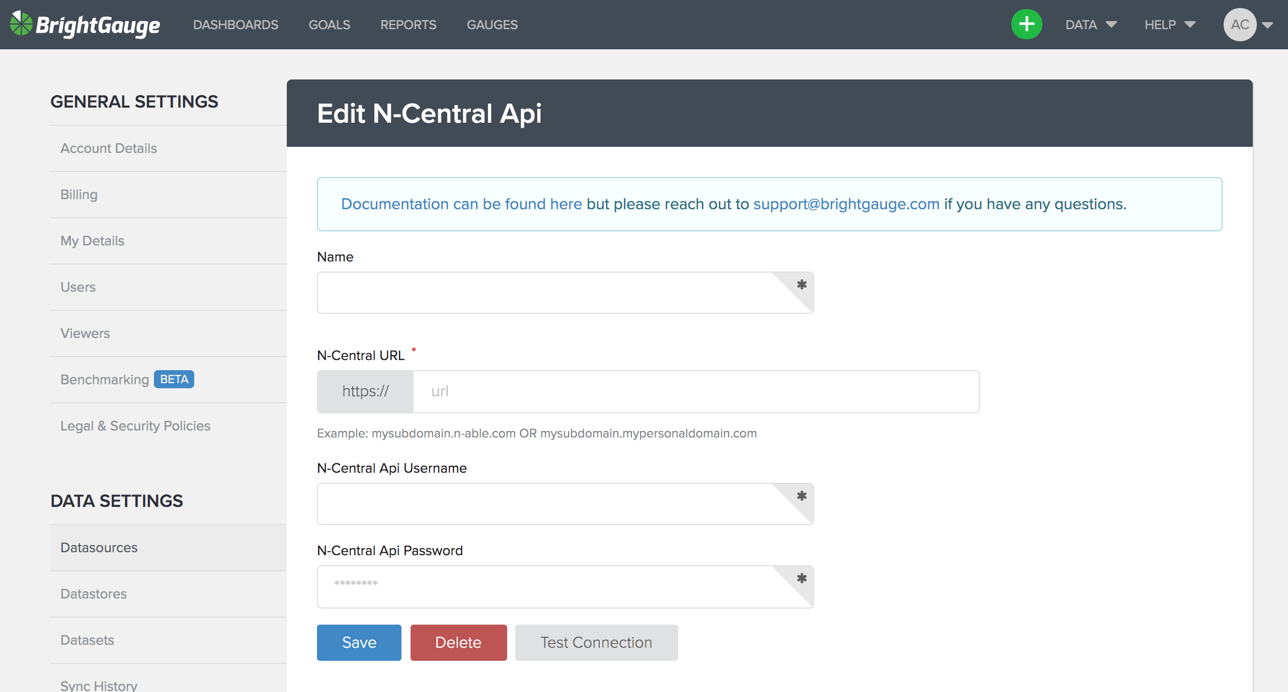Expand the HELP dropdown menu
The height and width of the screenshot is (692, 1288).
pos(1170,25)
